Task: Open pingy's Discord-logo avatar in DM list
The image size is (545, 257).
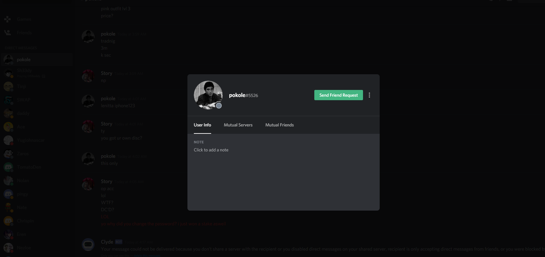Action: (x=8, y=194)
